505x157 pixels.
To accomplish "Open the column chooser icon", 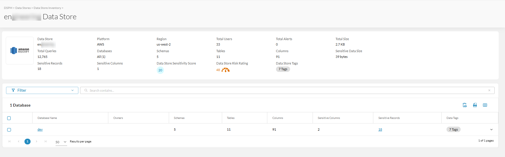I will coord(485,105).
